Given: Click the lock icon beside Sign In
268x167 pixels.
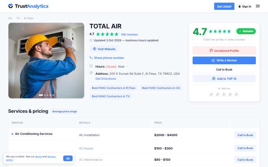Looking at the screenshot, I should point(240,6).
